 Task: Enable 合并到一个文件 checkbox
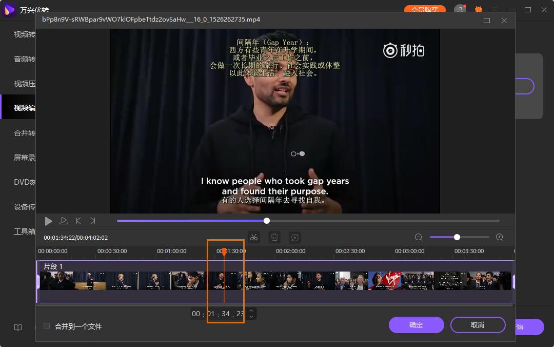pyautogui.click(x=46, y=325)
